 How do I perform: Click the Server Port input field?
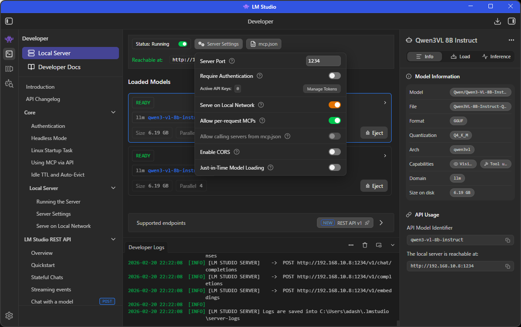click(x=323, y=61)
